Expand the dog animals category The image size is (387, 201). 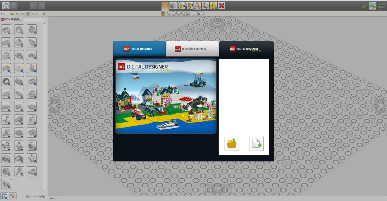point(6,184)
